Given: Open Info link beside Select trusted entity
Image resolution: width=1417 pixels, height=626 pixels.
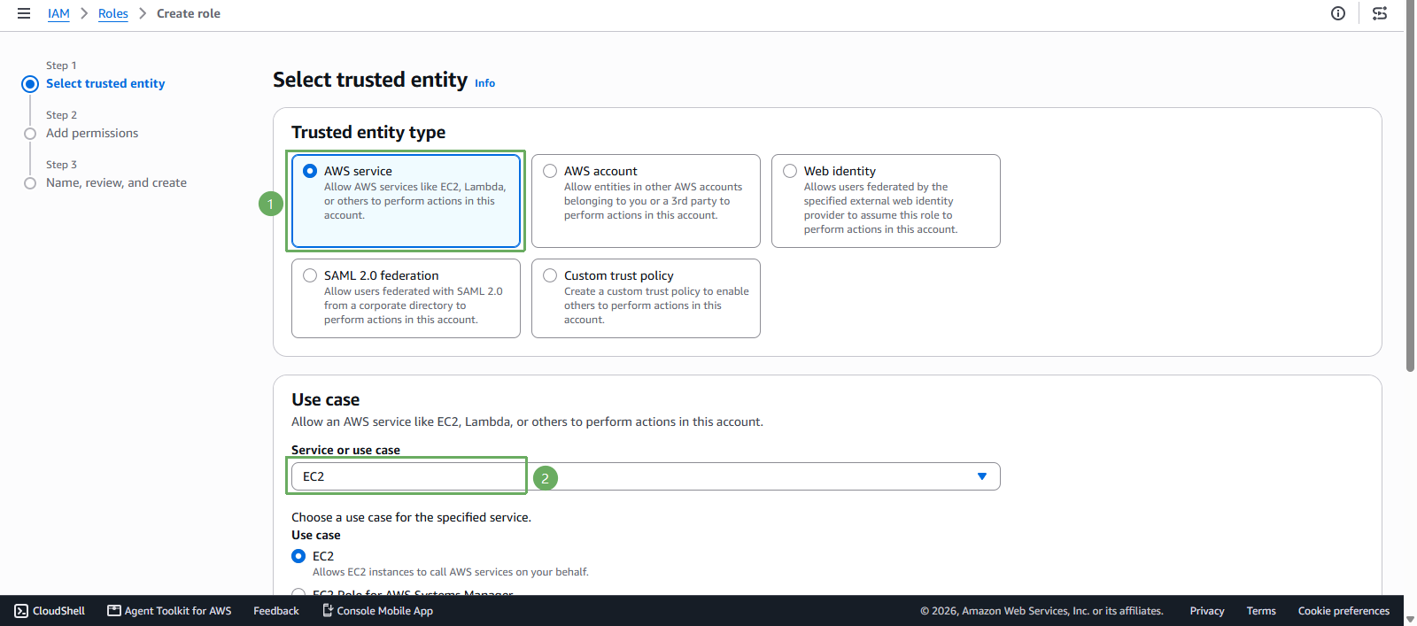Looking at the screenshot, I should [484, 83].
